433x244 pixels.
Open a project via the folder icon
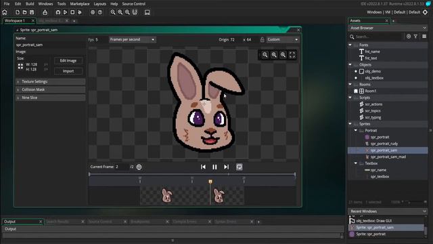pyautogui.click(x=24, y=12)
